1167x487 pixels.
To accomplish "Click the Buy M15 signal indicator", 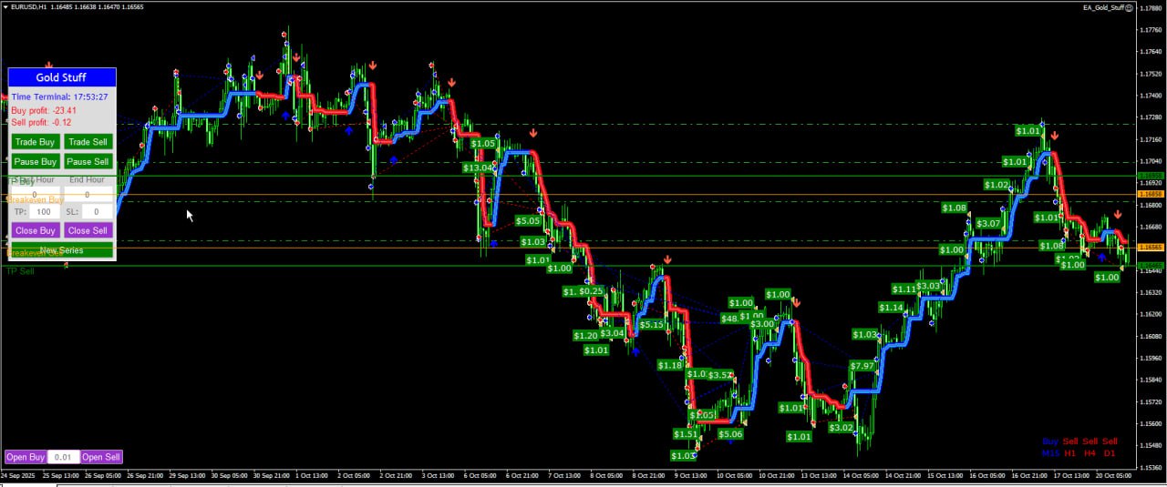I will click(1050, 447).
